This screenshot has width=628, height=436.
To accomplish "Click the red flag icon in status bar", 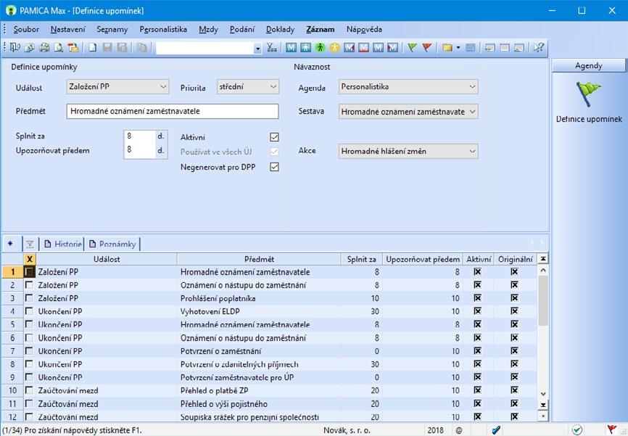I will [611, 430].
